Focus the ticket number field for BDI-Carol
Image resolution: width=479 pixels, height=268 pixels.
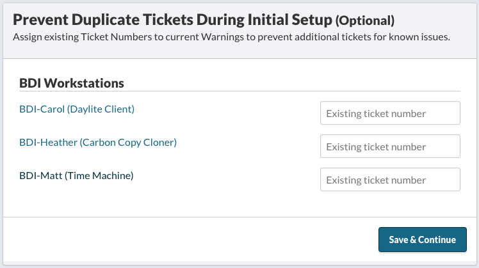(390, 113)
